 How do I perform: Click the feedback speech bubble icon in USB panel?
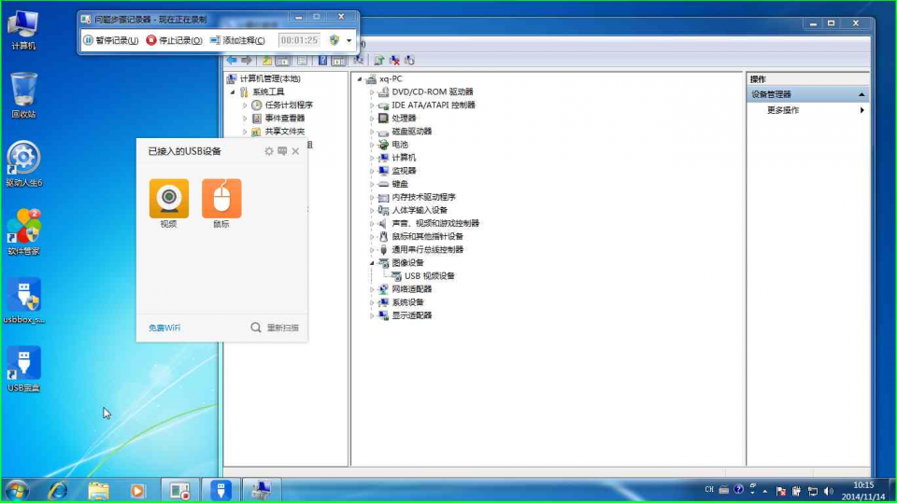tap(282, 151)
